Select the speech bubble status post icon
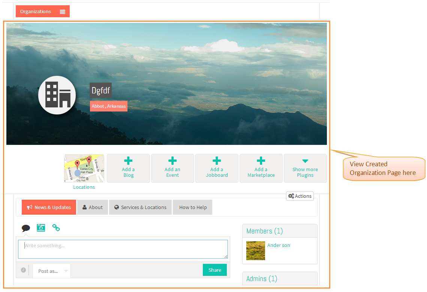Image resolution: width=427 pixels, height=292 pixels. pos(26,228)
